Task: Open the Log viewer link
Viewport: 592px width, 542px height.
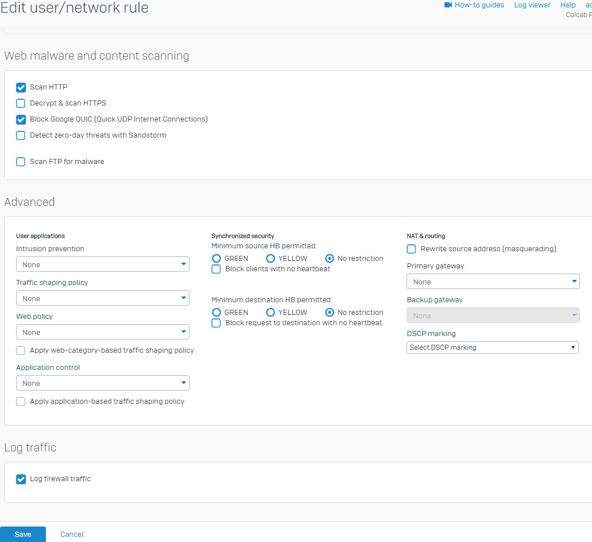Action: tap(532, 5)
